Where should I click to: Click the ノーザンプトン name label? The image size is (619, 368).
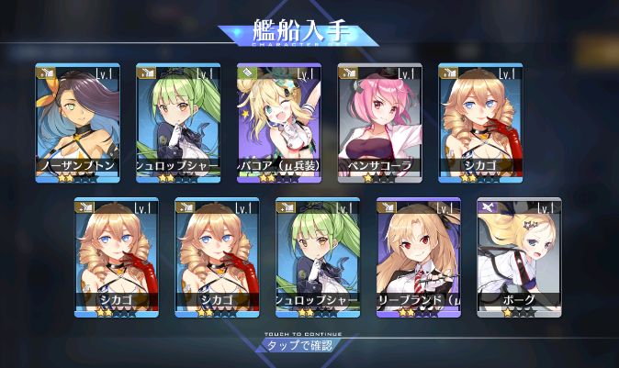click(x=78, y=166)
